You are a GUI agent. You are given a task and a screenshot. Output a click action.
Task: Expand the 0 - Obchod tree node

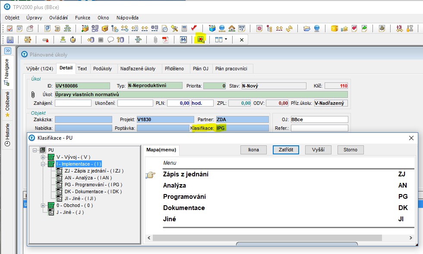coord(43,205)
